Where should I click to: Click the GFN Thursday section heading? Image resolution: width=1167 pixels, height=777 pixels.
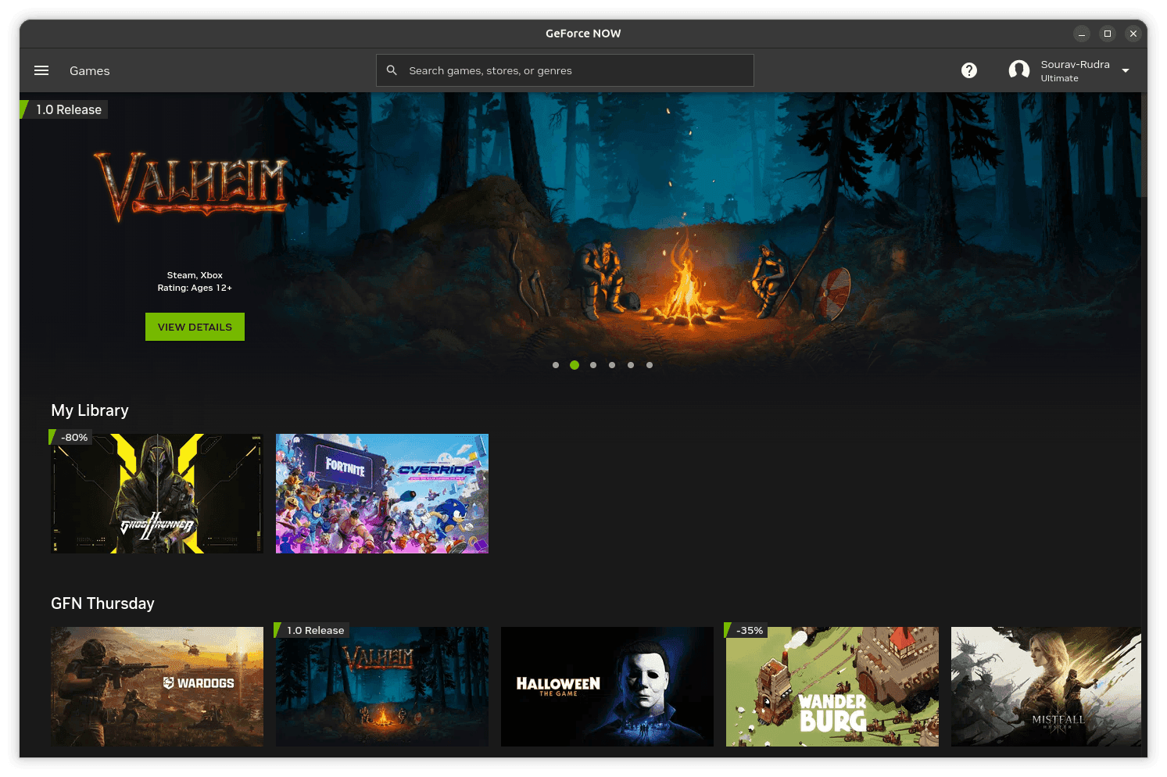coord(102,603)
